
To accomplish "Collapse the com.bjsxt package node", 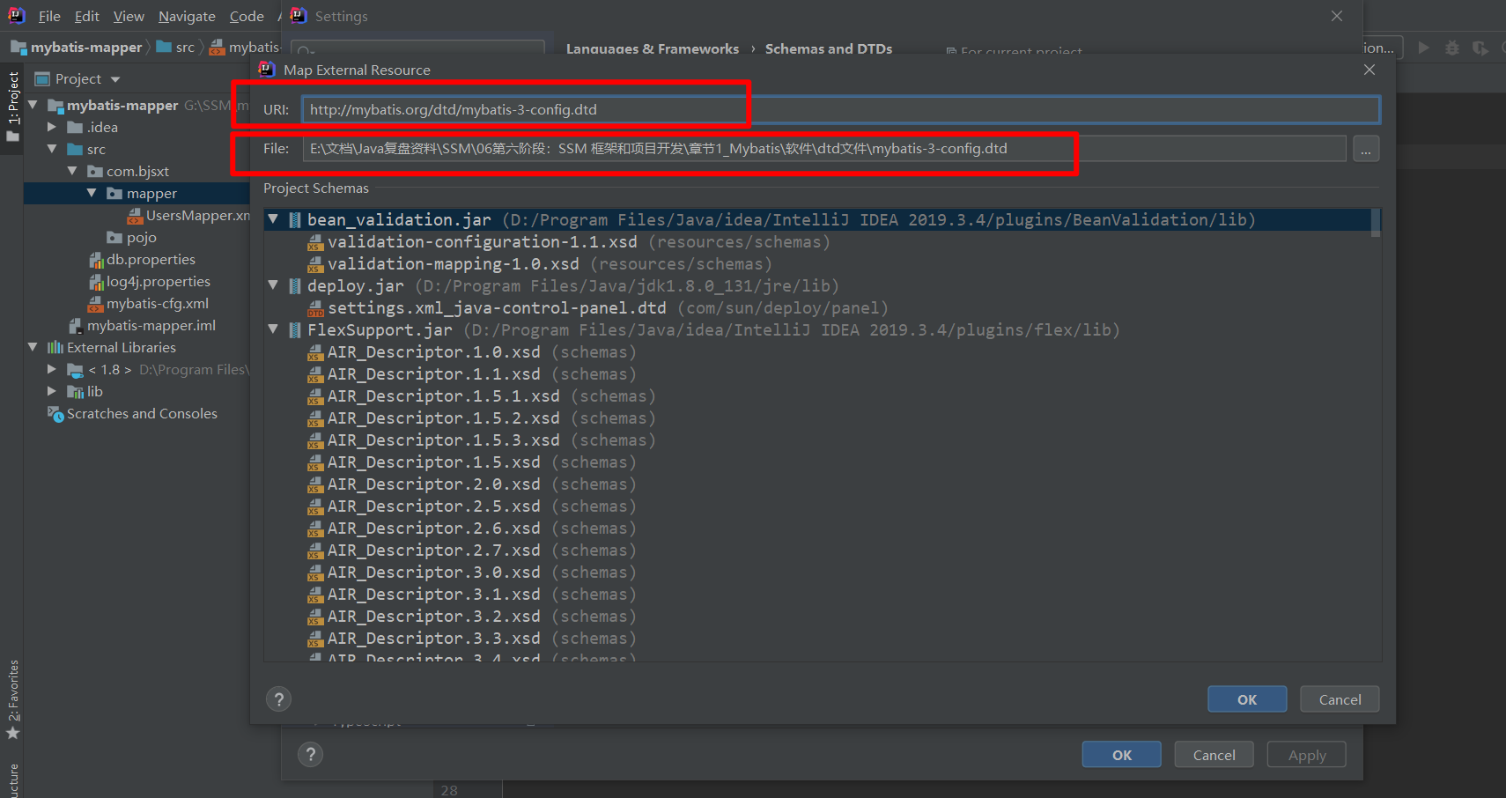I will click(72, 171).
